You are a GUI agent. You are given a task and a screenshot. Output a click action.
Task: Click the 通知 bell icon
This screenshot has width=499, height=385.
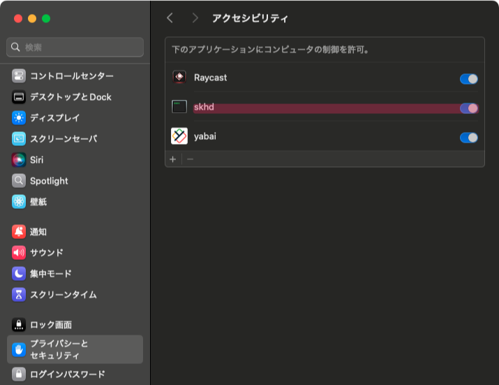[x=19, y=232]
